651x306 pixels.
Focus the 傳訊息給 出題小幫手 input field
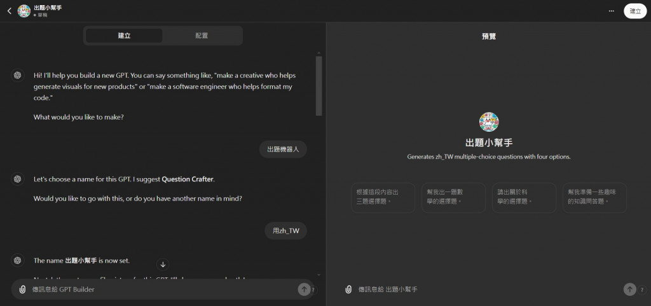click(x=489, y=289)
